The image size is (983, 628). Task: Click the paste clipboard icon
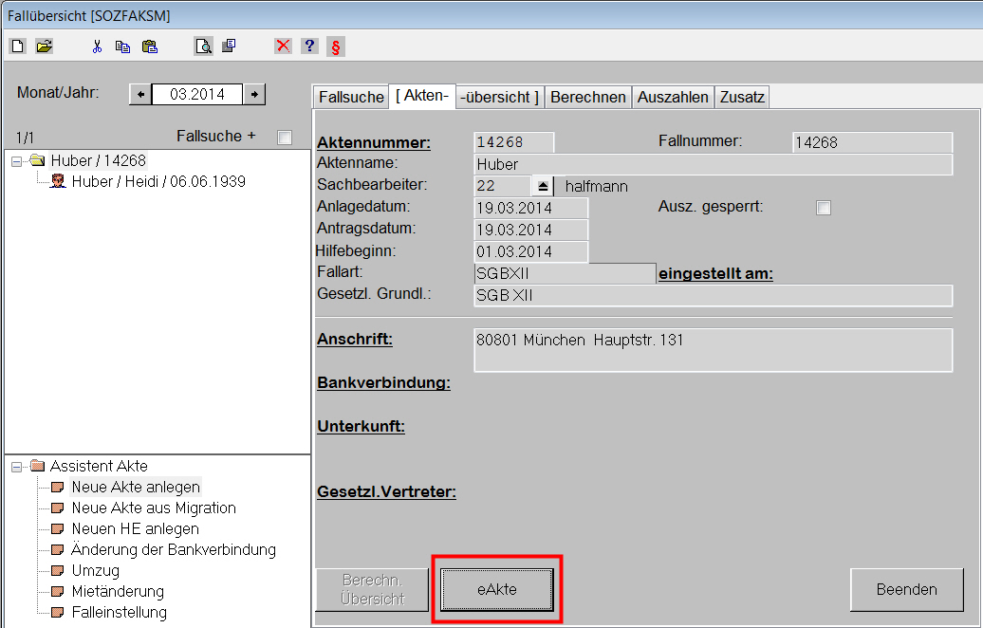pyautogui.click(x=149, y=46)
